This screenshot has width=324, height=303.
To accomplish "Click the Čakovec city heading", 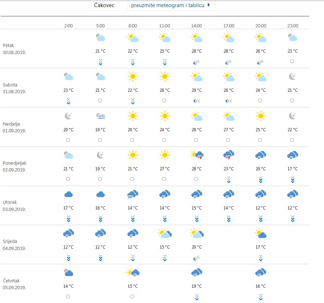I will [104, 5].
